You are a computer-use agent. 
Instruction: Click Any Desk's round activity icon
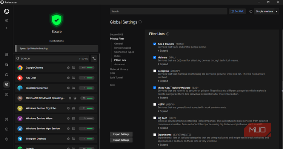(68, 78)
